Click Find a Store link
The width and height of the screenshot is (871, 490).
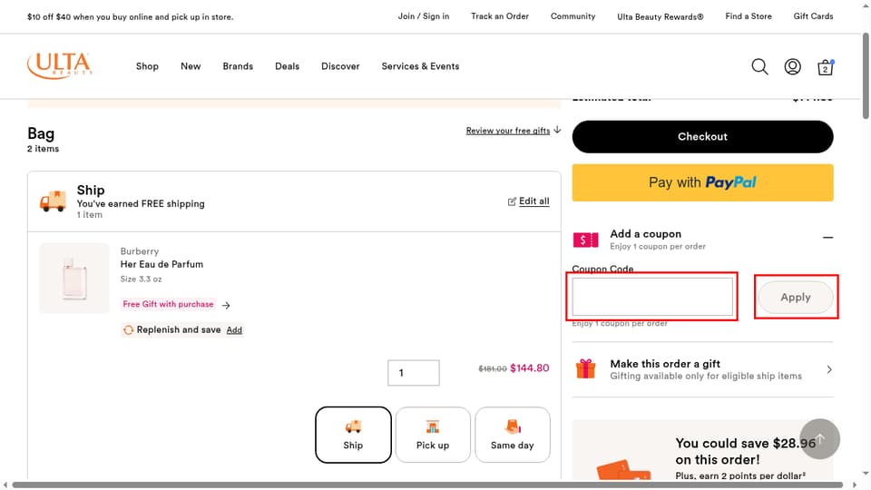click(749, 16)
